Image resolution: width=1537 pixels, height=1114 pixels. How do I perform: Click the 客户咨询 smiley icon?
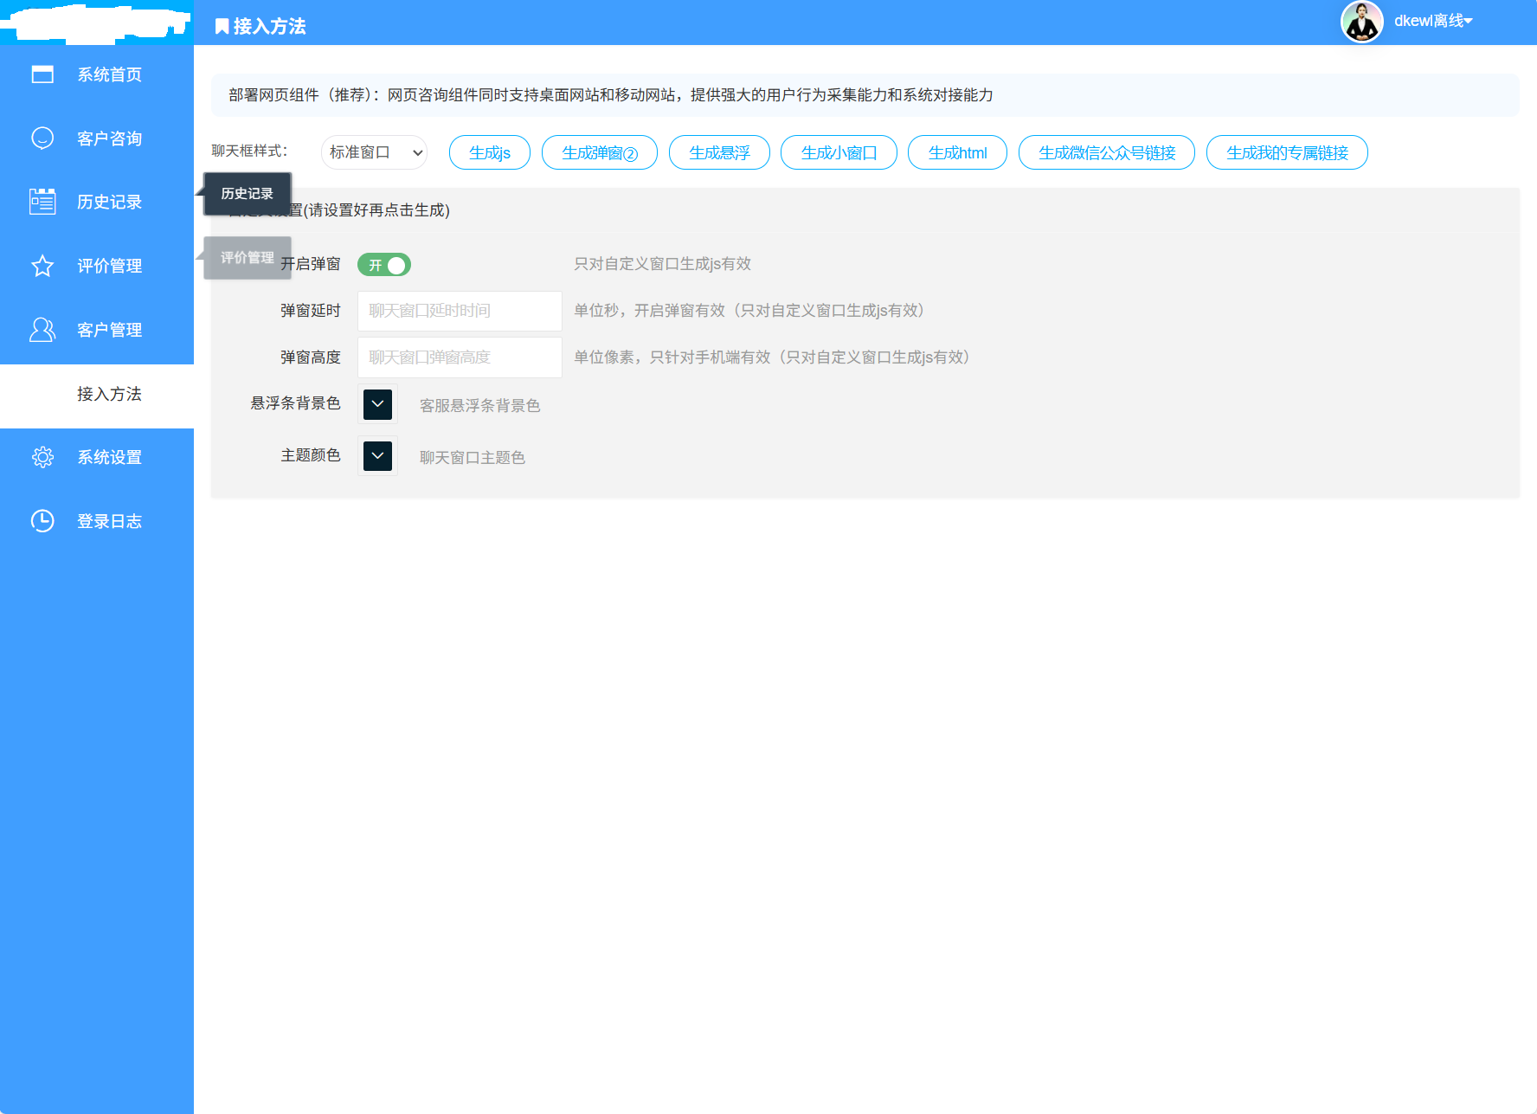coord(42,138)
